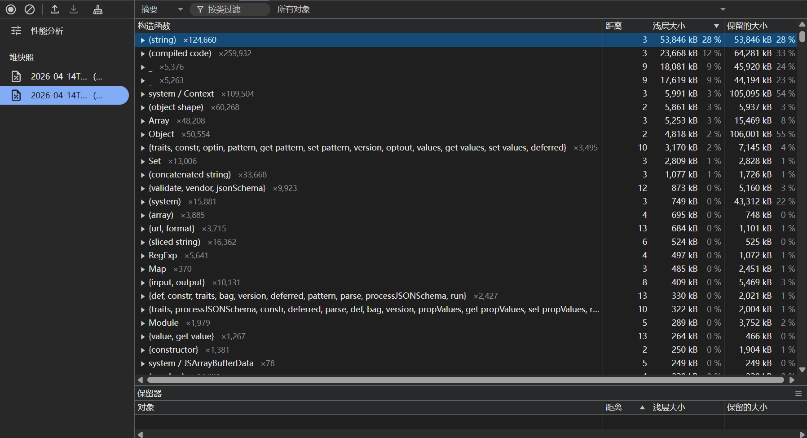The image size is (807, 438).
Task: Select the first heap snapshot in sidebar
Action: click(x=64, y=76)
